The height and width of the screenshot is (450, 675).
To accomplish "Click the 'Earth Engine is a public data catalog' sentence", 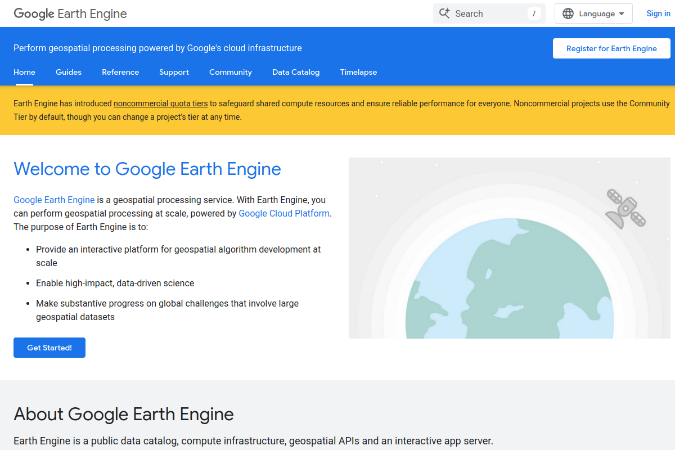I will [253, 441].
